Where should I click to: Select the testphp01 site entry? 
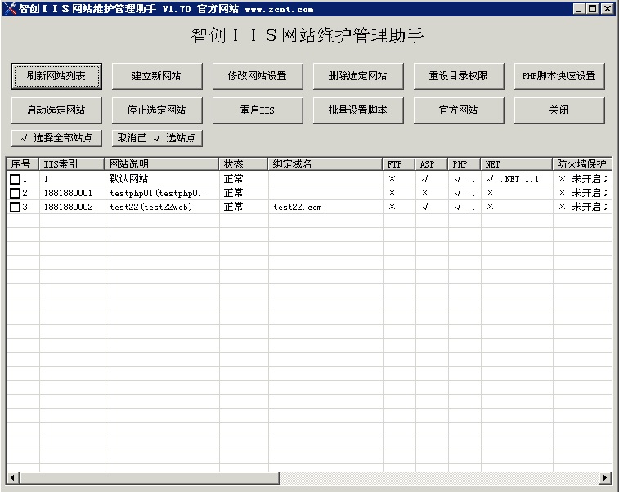(160, 194)
